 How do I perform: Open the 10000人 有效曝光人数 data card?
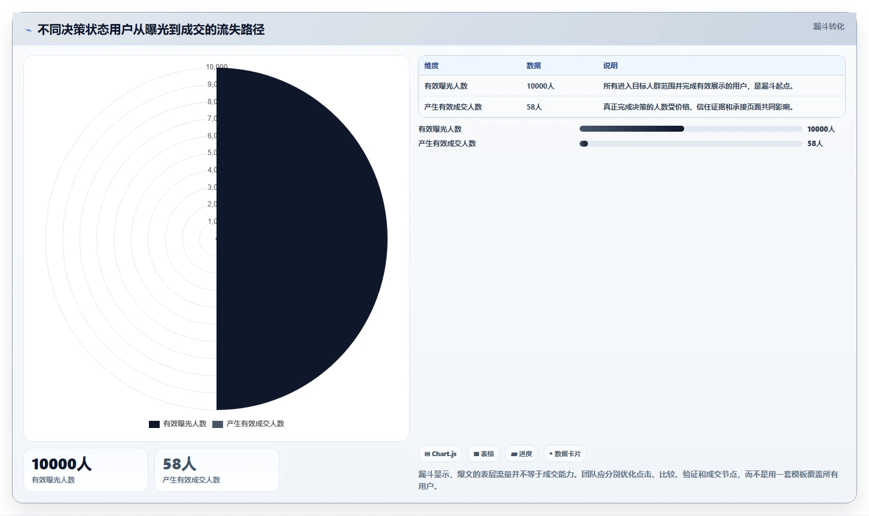[86, 470]
